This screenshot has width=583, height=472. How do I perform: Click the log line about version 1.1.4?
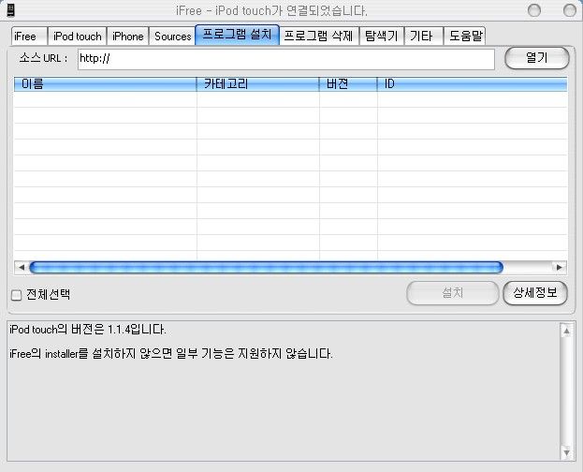pos(88,330)
